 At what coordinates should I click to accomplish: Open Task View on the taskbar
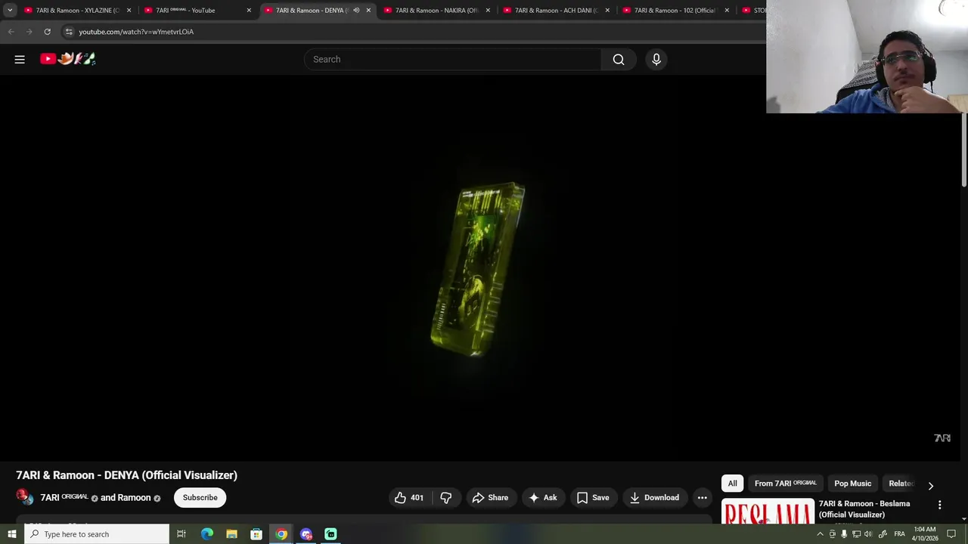click(x=181, y=534)
